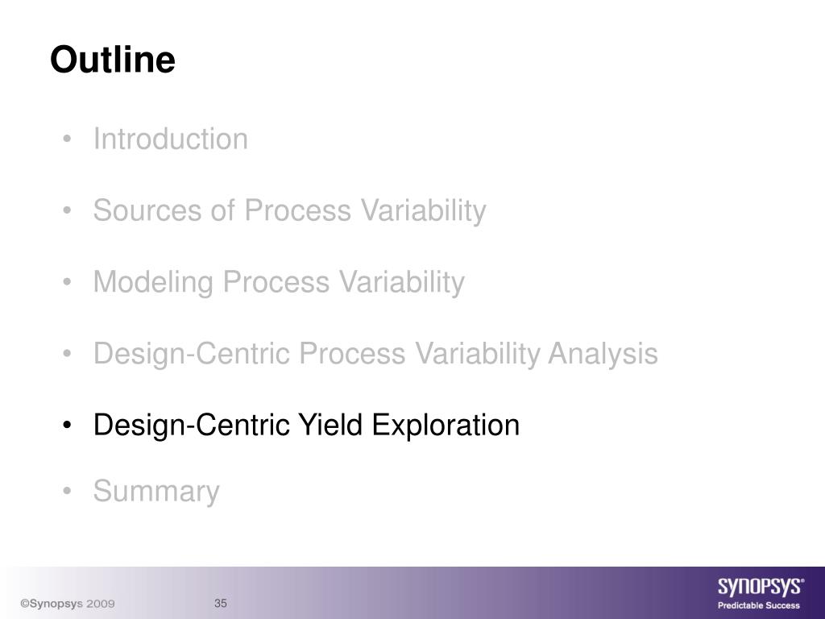825x619 pixels.
Task: Click the purple gradient footer bar
Action: click(412, 592)
